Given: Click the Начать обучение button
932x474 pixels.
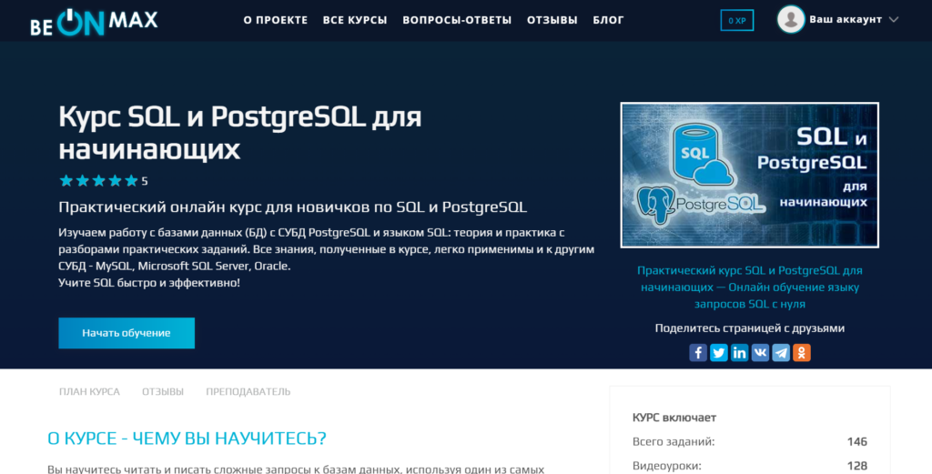Looking at the screenshot, I should (x=127, y=333).
